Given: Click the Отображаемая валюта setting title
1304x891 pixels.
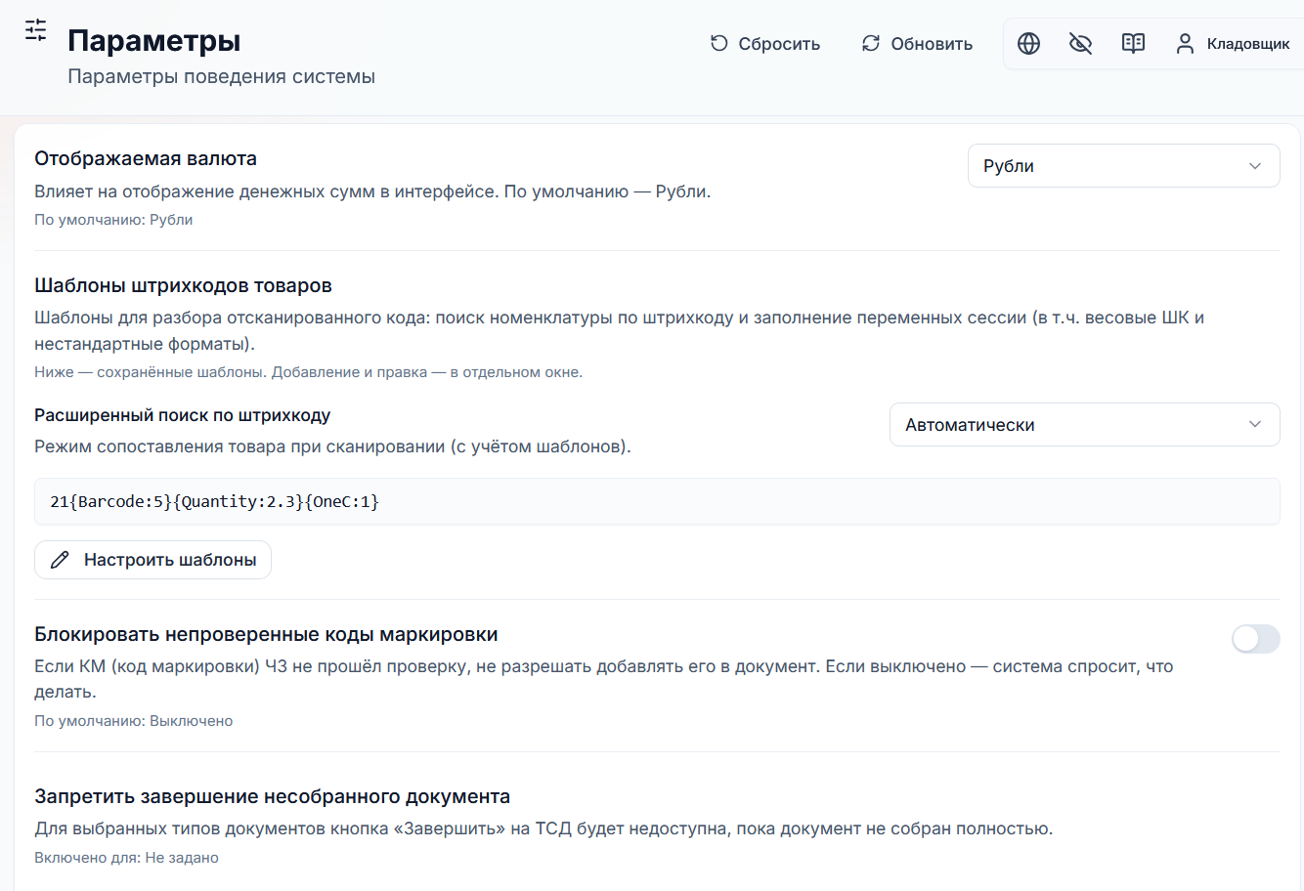Looking at the screenshot, I should (x=146, y=158).
